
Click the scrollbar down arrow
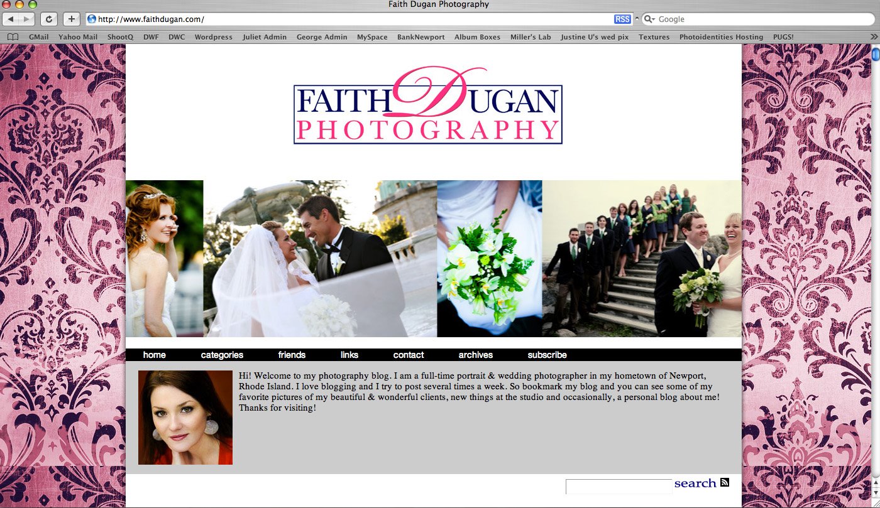point(876,493)
